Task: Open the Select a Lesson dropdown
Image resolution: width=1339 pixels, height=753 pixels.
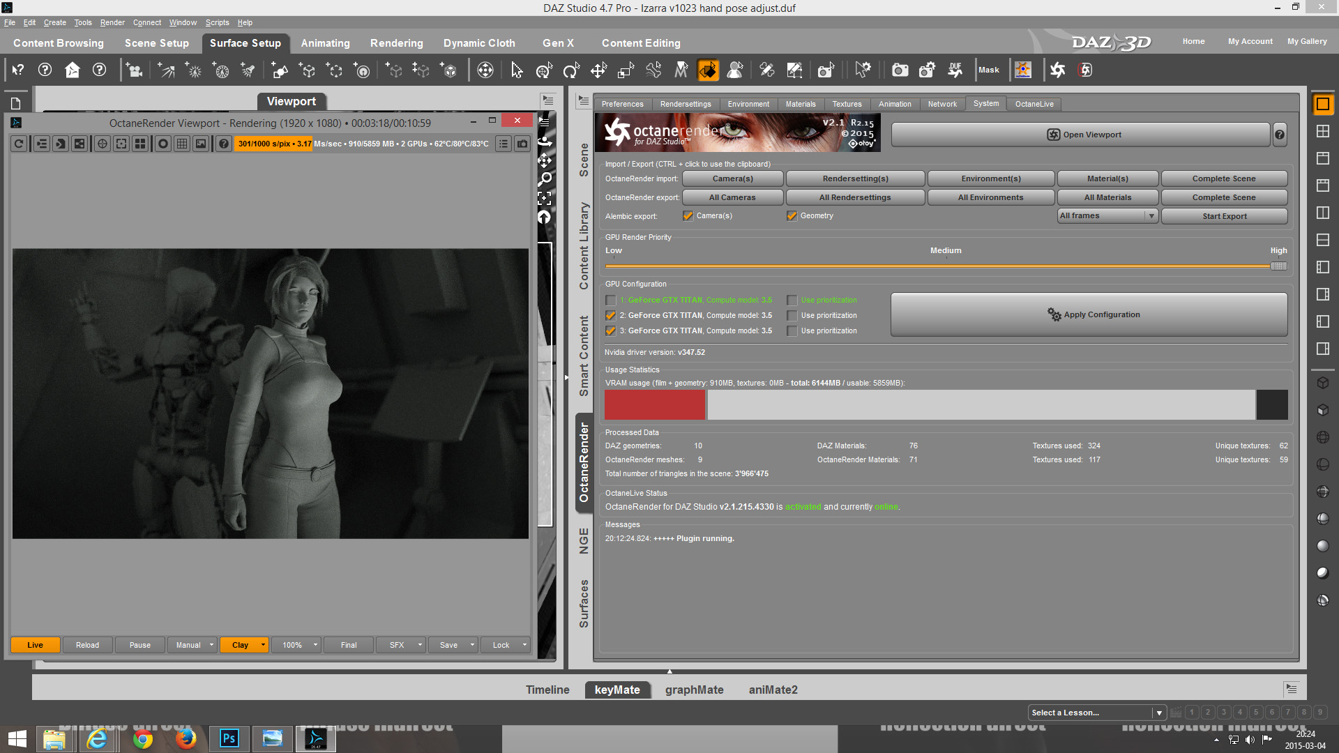Action: pyautogui.click(x=1096, y=713)
